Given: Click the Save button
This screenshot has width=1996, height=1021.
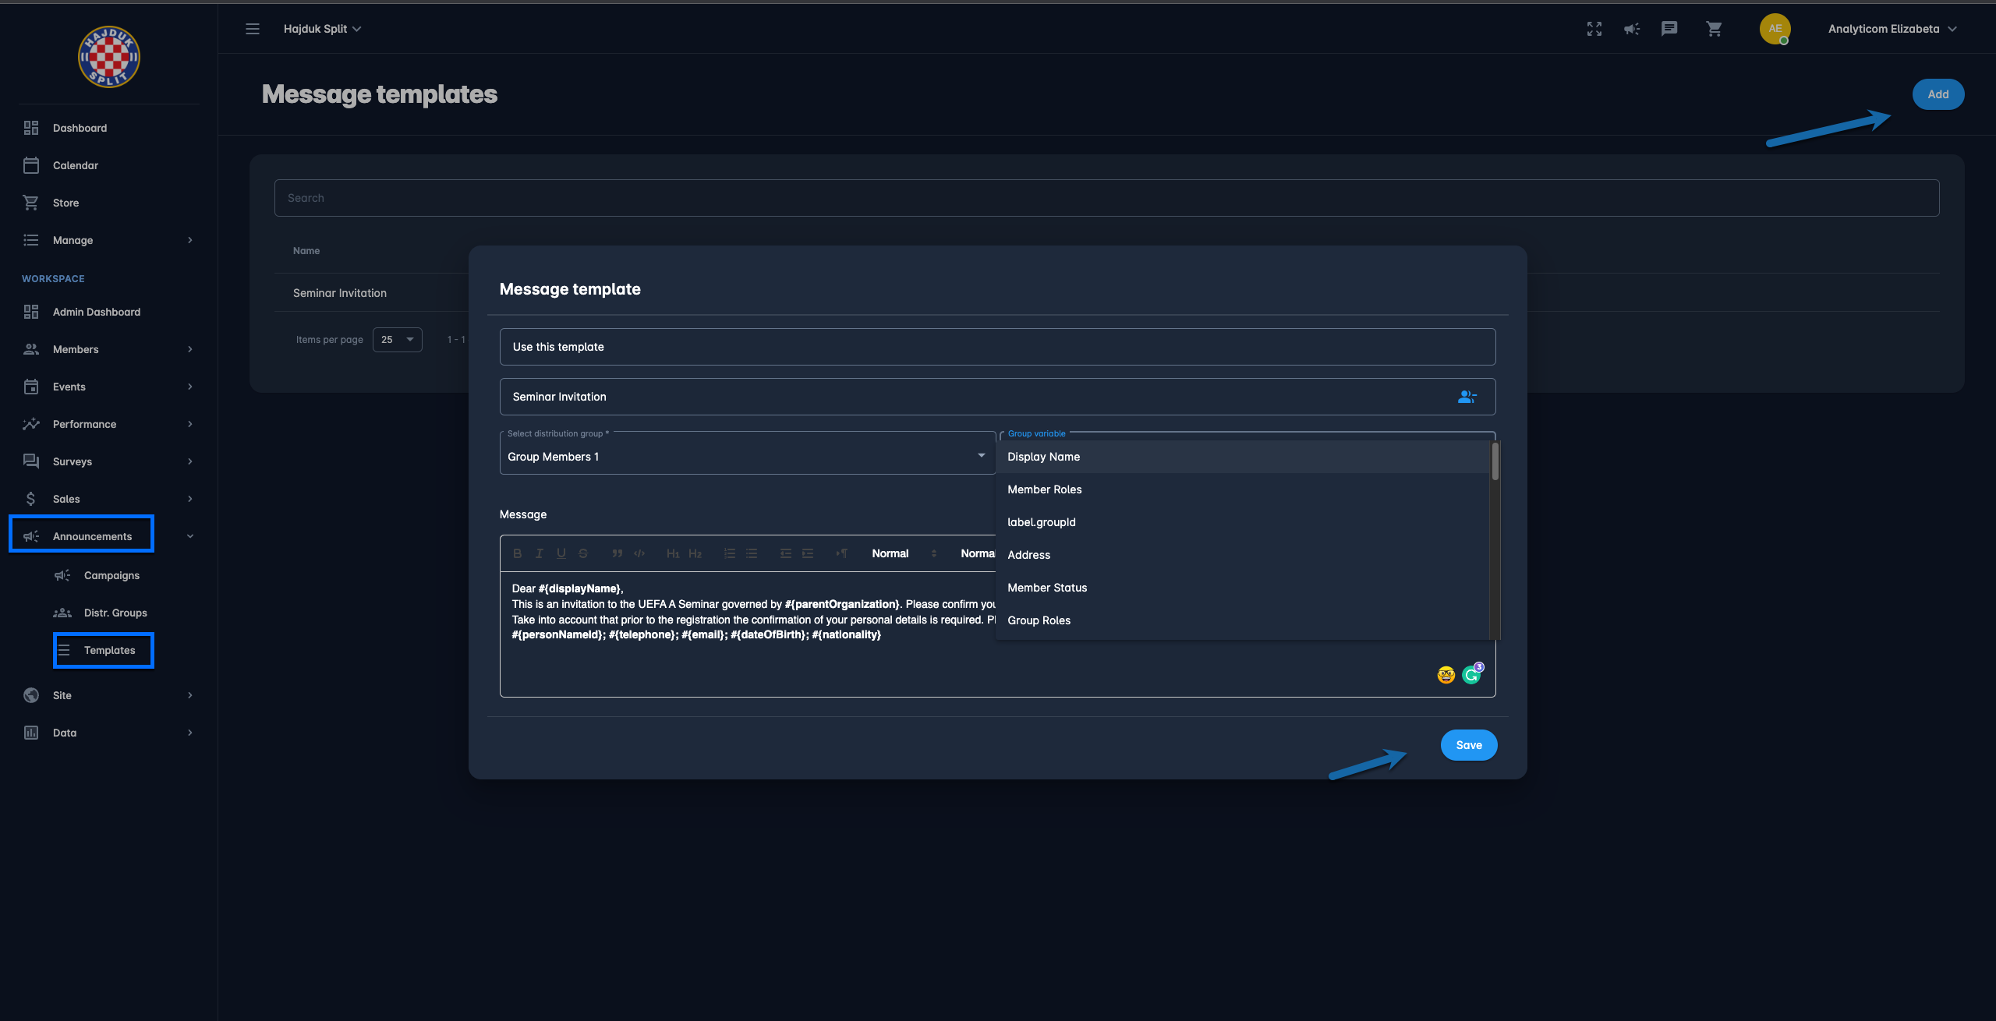Looking at the screenshot, I should (1468, 745).
